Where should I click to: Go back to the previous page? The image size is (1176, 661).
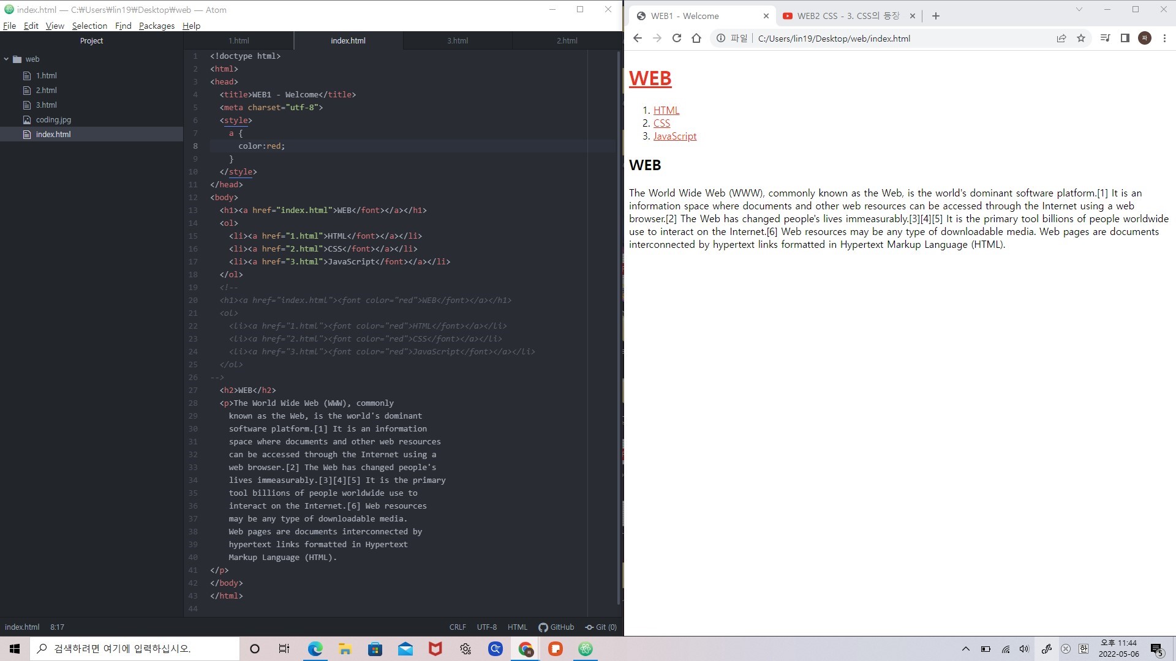[638, 38]
